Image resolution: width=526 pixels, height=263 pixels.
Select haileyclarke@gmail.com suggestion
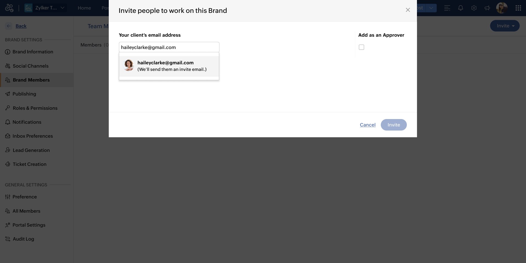pyautogui.click(x=169, y=66)
